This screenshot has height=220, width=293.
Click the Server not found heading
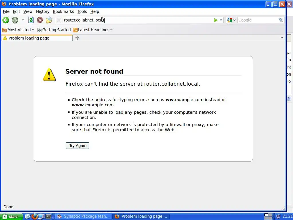pyautogui.click(x=94, y=71)
